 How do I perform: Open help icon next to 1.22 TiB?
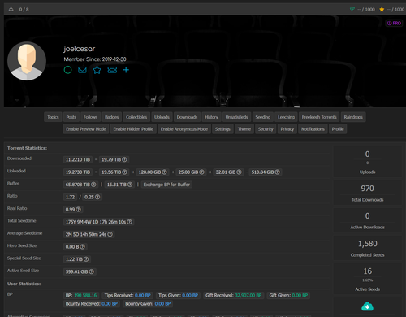(x=86, y=259)
